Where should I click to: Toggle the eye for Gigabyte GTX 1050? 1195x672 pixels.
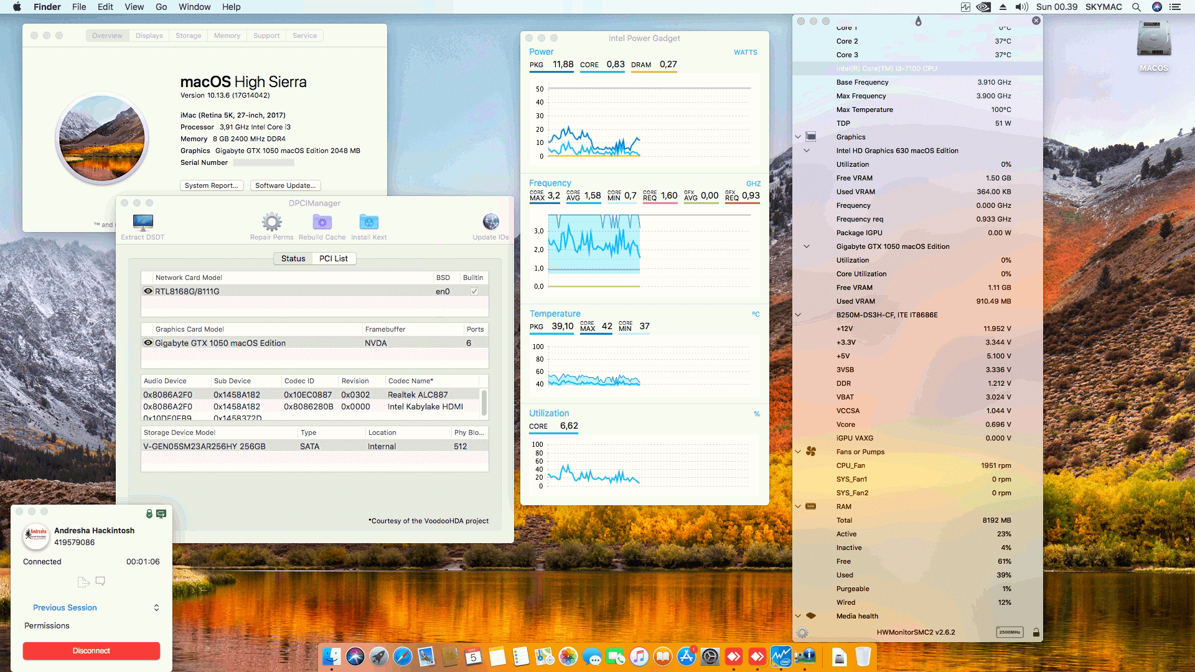point(148,343)
